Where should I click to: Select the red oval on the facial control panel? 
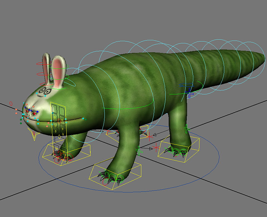[x=59, y=121]
